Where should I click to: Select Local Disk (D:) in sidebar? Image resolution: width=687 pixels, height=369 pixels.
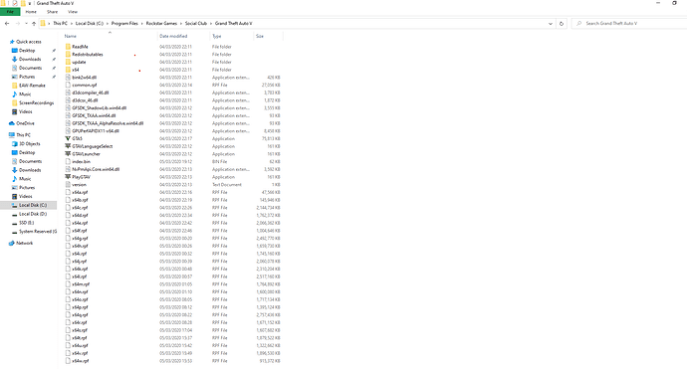(x=33, y=214)
